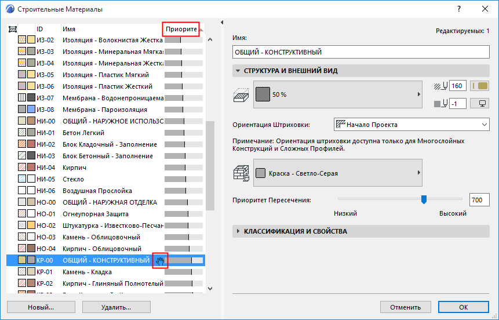Select the Кирпич - Облицовочный row
The image size is (499, 320).
coord(105,248)
